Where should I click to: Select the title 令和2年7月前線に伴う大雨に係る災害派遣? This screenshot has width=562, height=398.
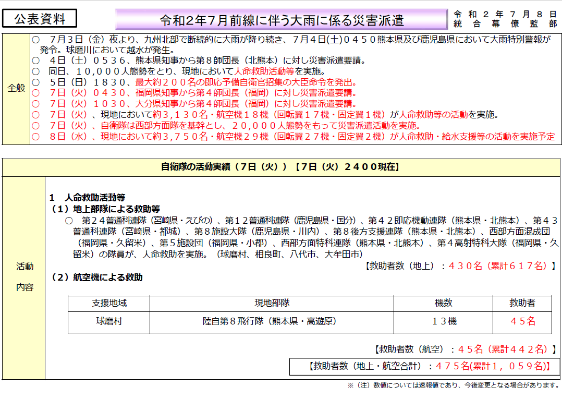(x=282, y=20)
